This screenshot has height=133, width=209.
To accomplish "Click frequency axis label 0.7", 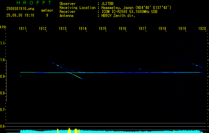I will [3, 110].
